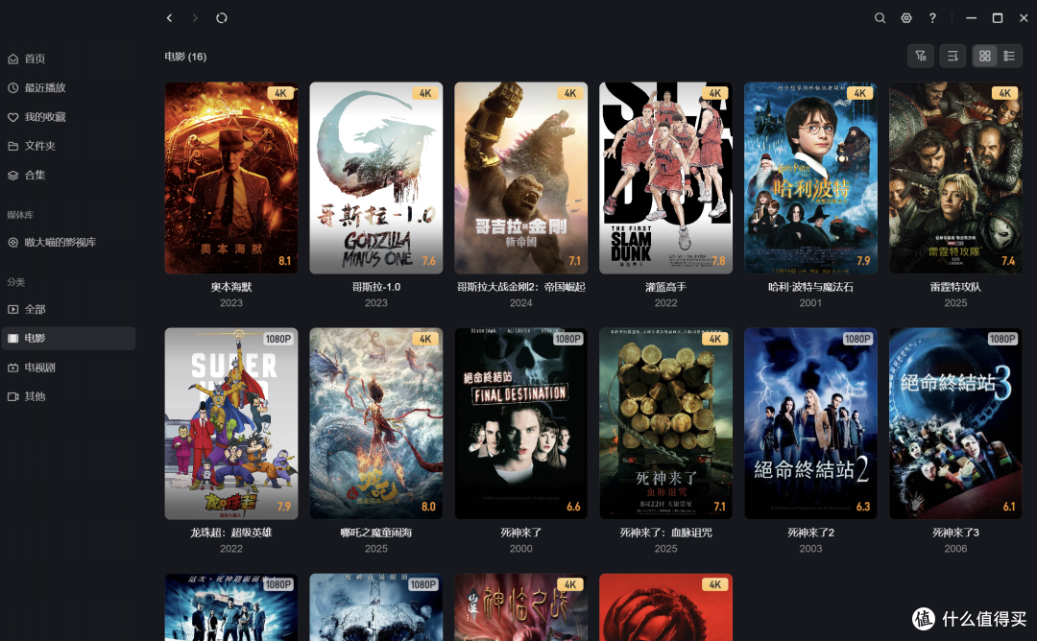Click the title text 哥斯拉-1.0
Screen dimensions: 1037x641
pos(376,287)
